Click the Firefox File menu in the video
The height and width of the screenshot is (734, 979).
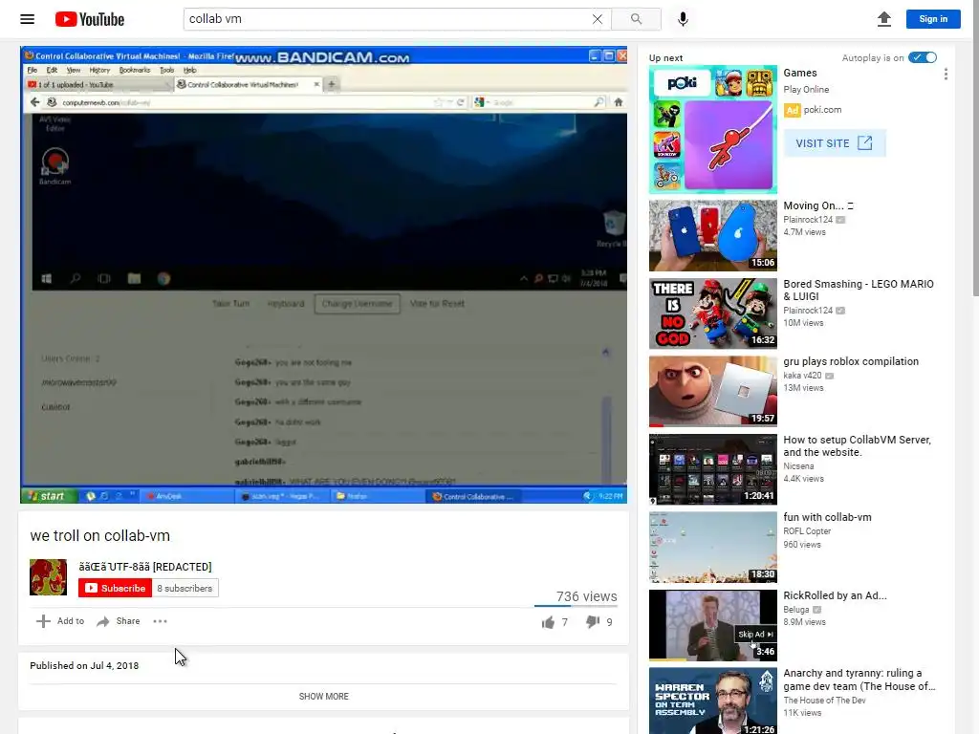32,71
